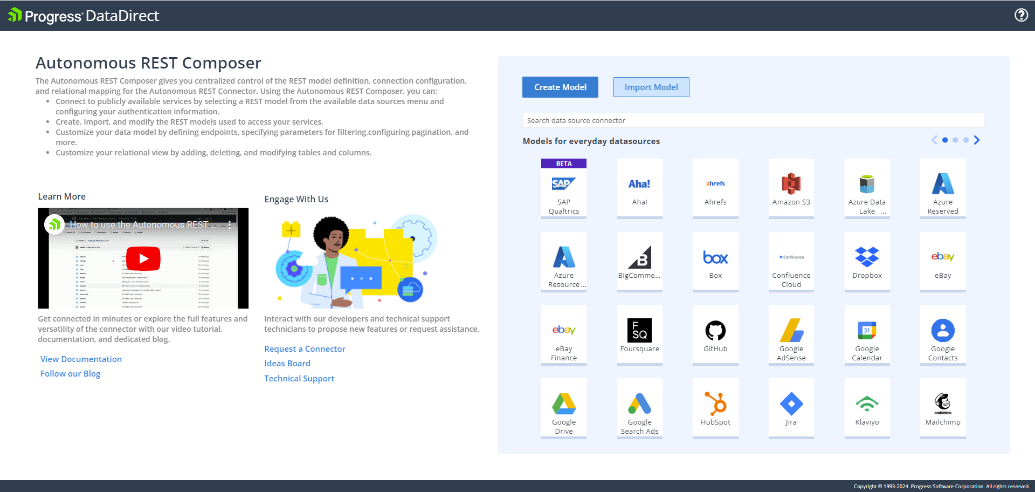Open the Amazon S3 model tile
1035x492 pixels.
(791, 188)
